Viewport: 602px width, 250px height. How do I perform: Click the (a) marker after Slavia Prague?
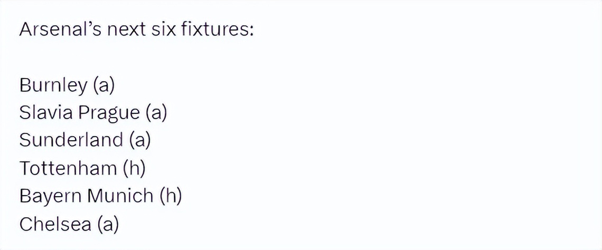pos(156,113)
